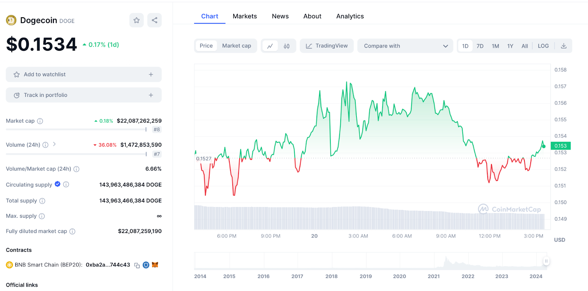Open the Chart tab
588x291 pixels.
[209, 16]
